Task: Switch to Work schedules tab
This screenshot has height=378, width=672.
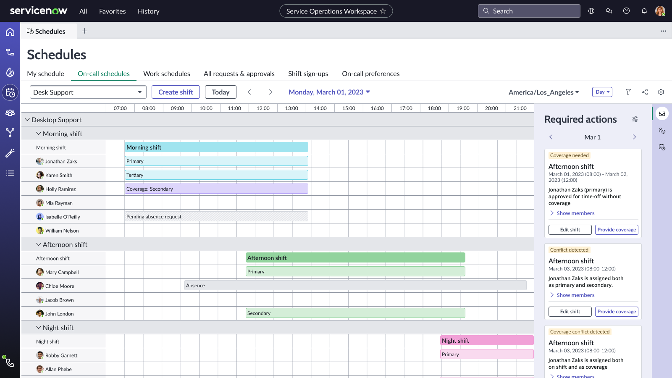Action: click(167, 73)
